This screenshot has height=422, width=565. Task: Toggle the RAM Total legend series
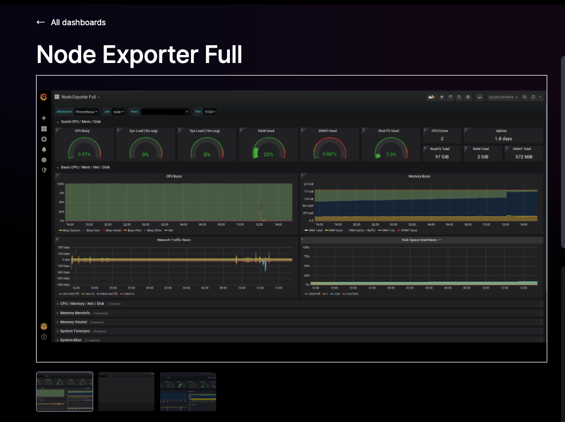click(x=313, y=230)
